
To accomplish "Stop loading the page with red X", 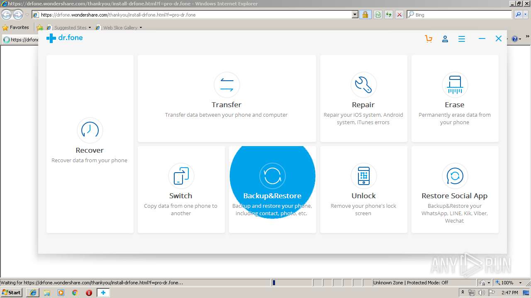I will (x=399, y=14).
